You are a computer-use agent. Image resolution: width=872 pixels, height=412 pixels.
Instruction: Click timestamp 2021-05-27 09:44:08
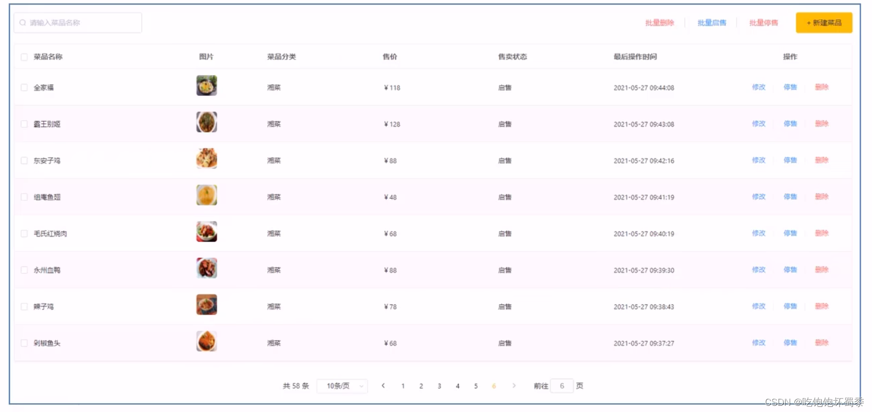(644, 88)
